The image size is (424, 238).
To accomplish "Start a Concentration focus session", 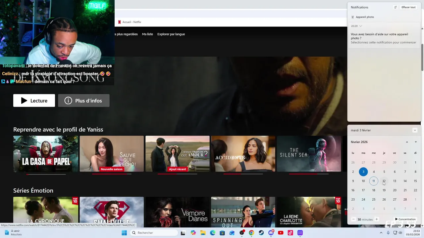I will point(405,219).
